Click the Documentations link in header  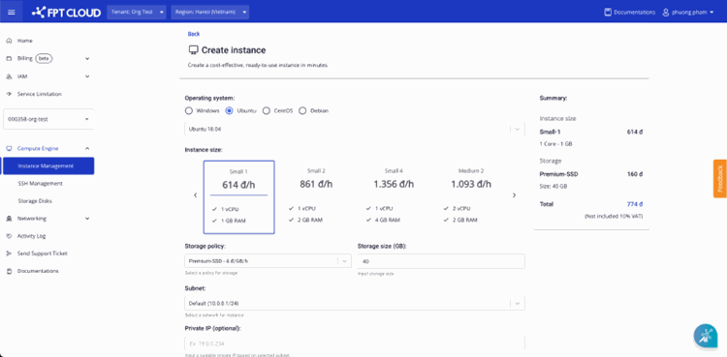[634, 13]
